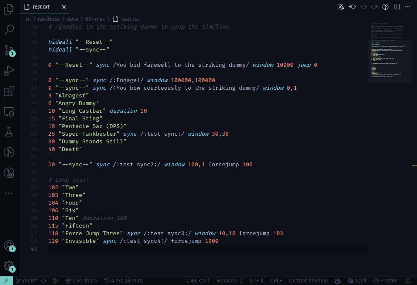Click the scrollbar change marker on right edge
Image resolution: width=417 pixels, height=285 pixels.
[414, 166]
